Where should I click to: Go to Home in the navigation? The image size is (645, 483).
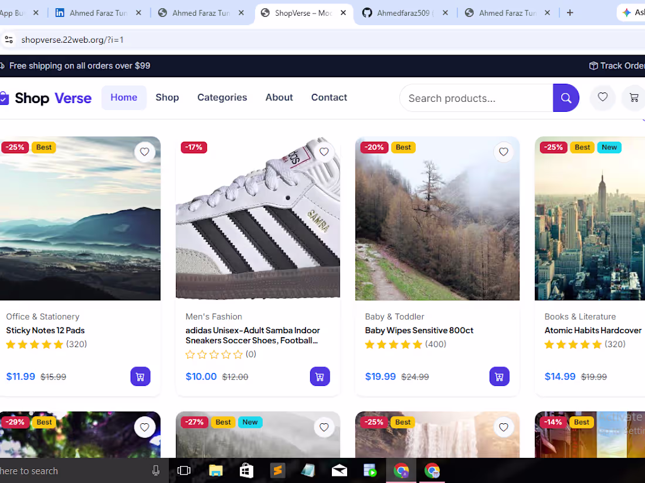124,97
